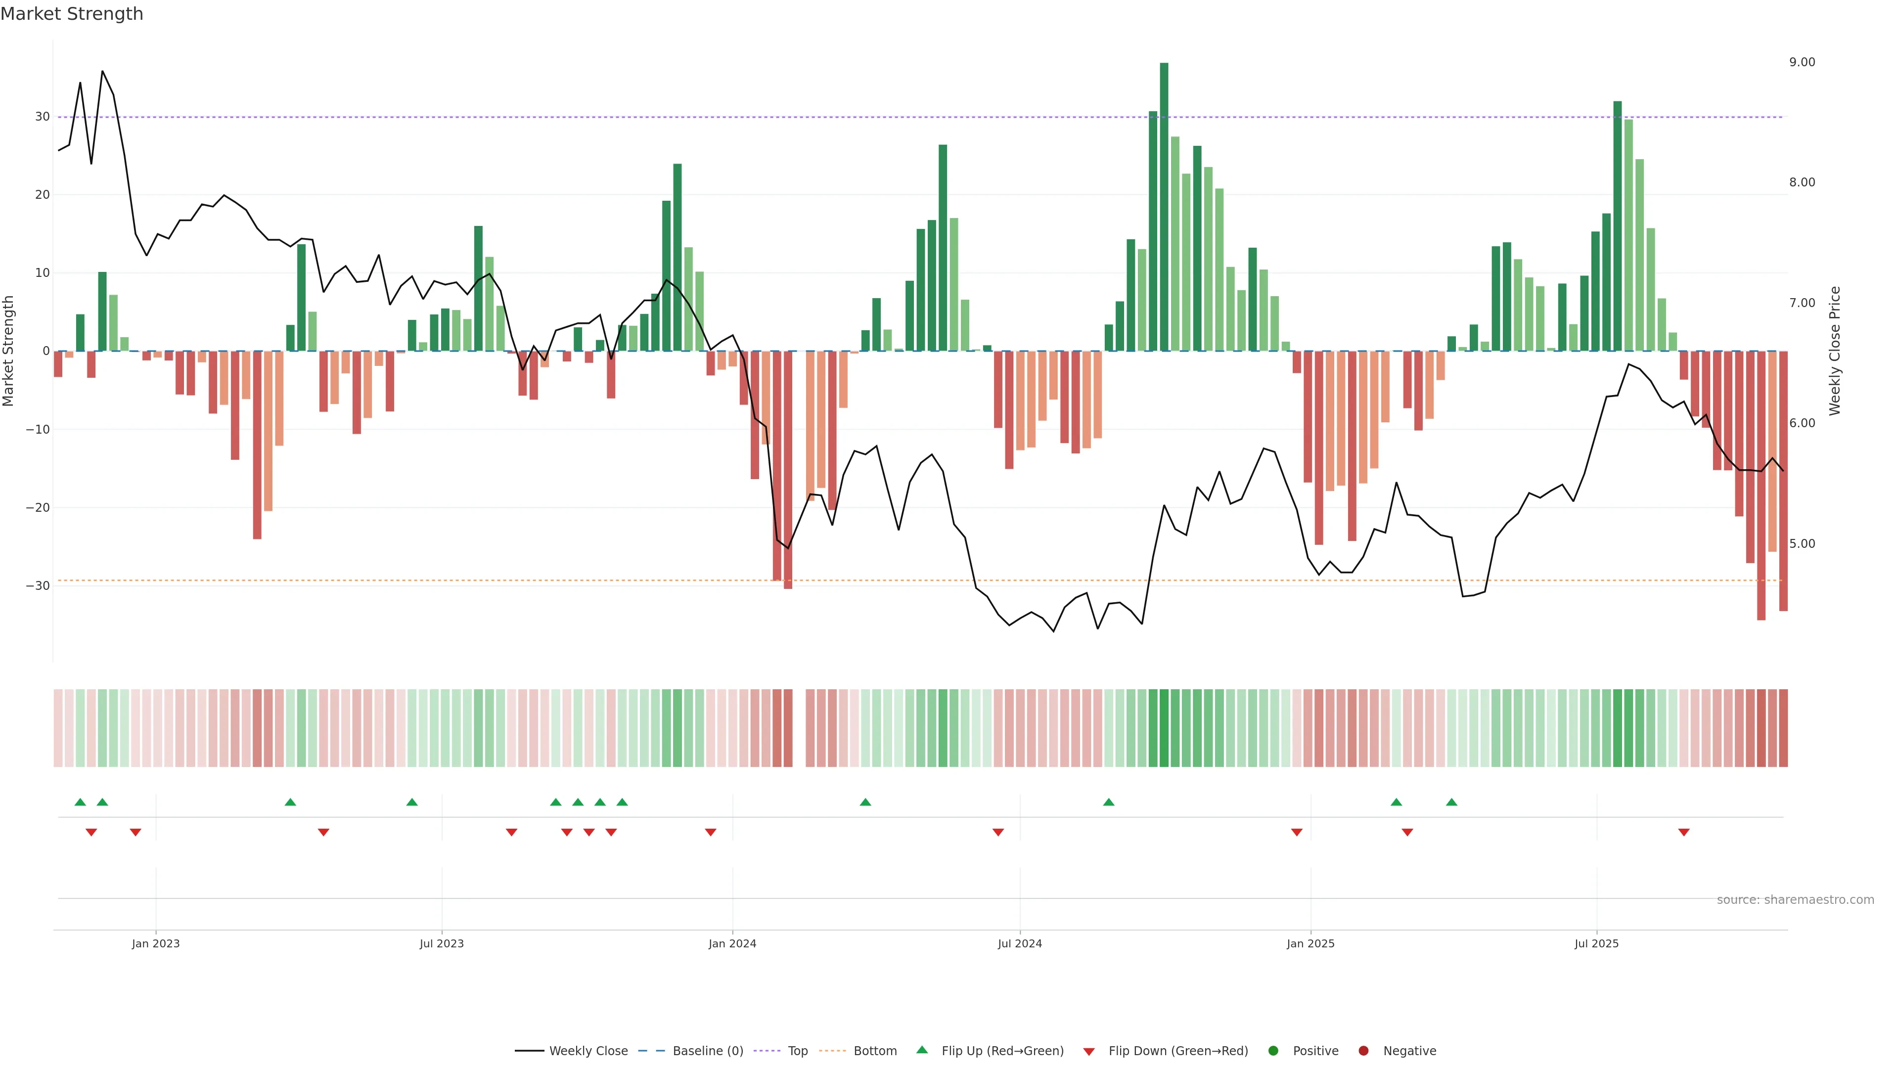The height and width of the screenshot is (1068, 1899).
Task: Click the darkest green heatmap strip cell
Action: (1164, 728)
